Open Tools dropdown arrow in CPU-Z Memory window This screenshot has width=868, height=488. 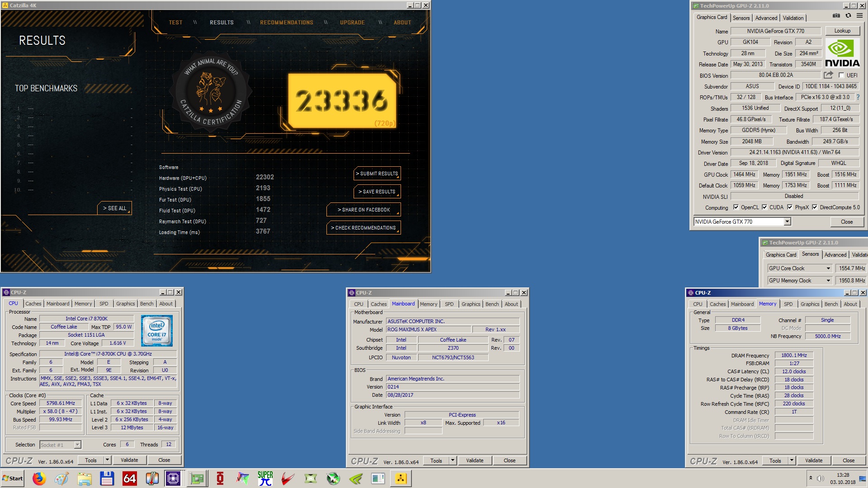[x=792, y=460]
